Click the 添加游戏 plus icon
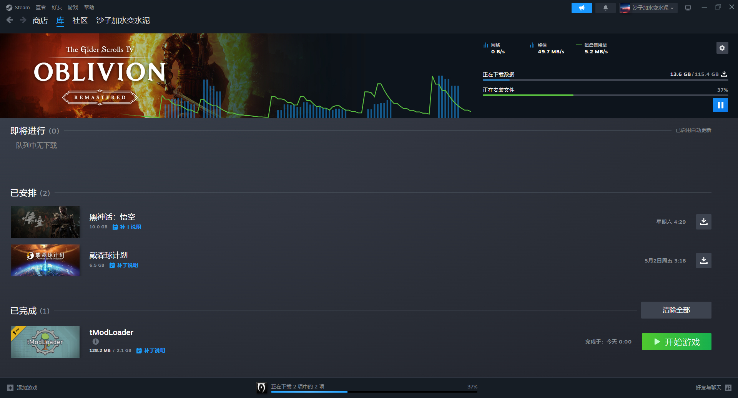This screenshot has width=738, height=398. tap(10, 388)
